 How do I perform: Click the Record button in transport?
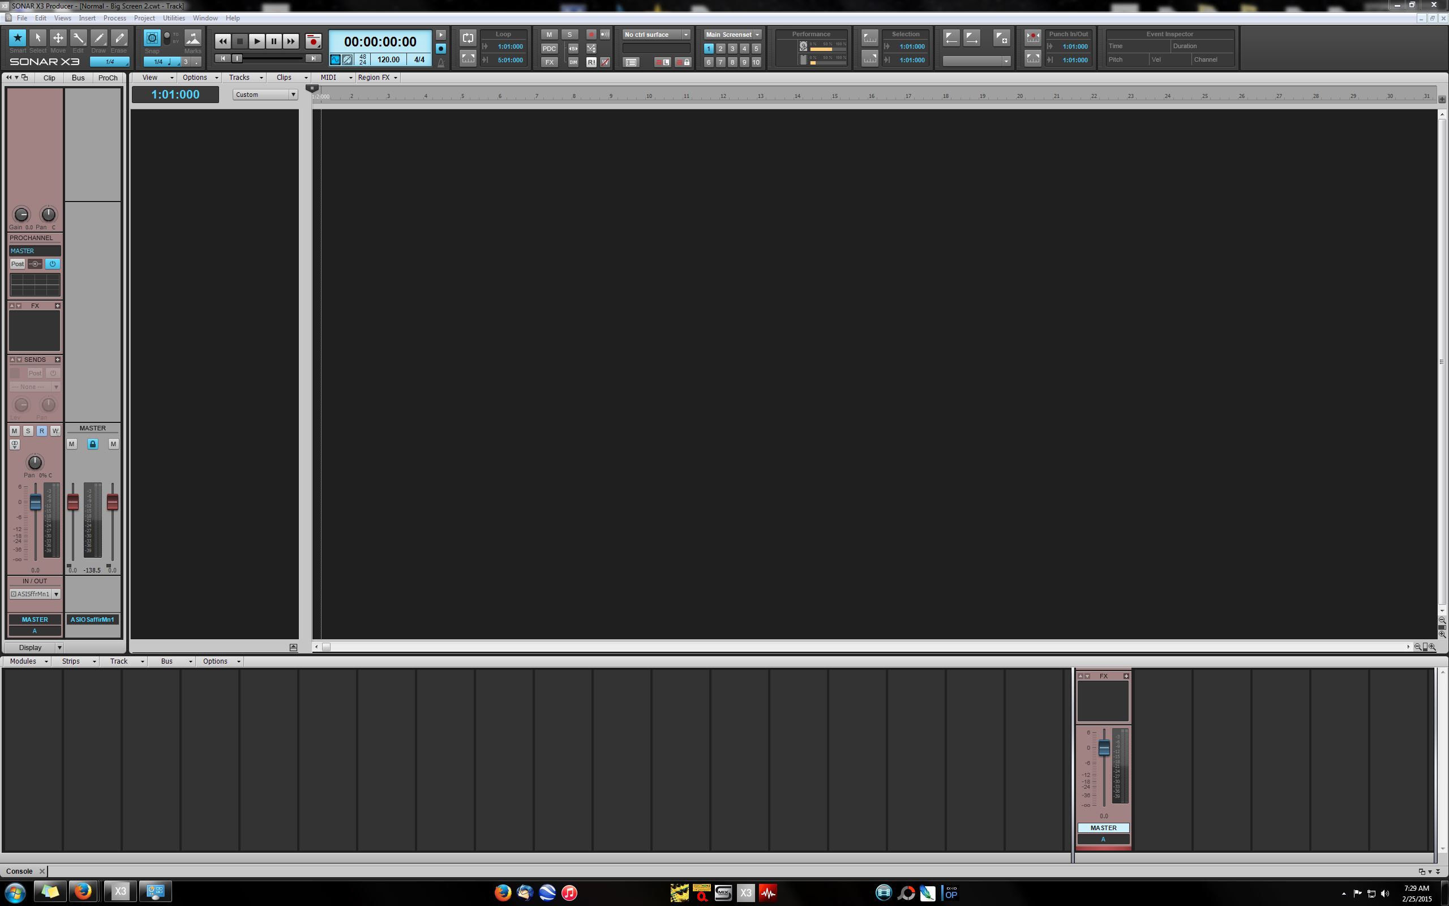click(x=313, y=41)
